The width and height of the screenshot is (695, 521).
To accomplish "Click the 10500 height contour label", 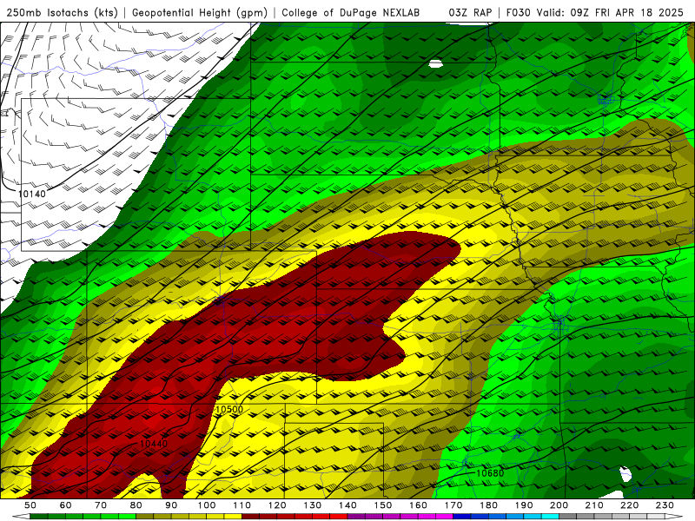I will point(229,409).
